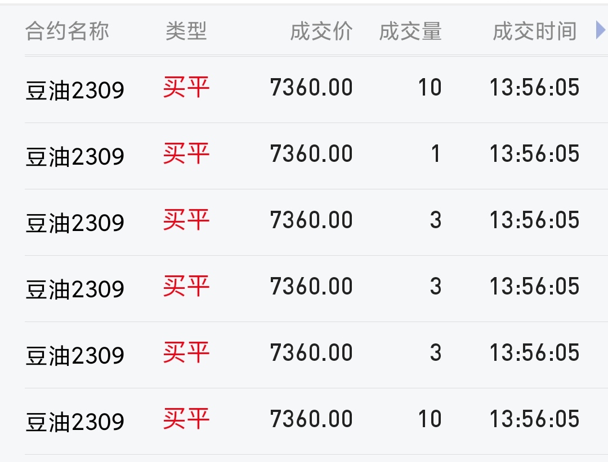This screenshot has width=608, height=462.
Task: Show more columns with the right arrow icon
Action: pos(600,30)
